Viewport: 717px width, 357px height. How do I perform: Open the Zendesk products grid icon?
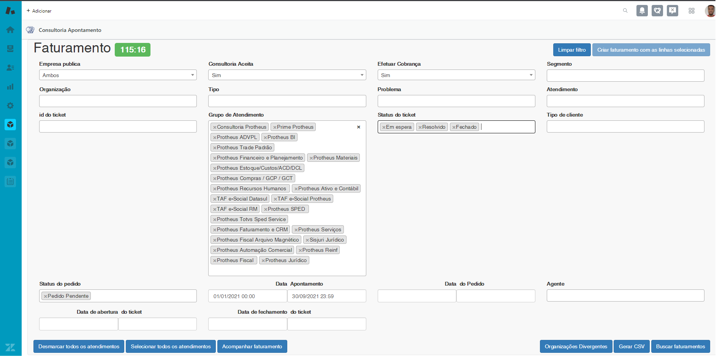692,11
